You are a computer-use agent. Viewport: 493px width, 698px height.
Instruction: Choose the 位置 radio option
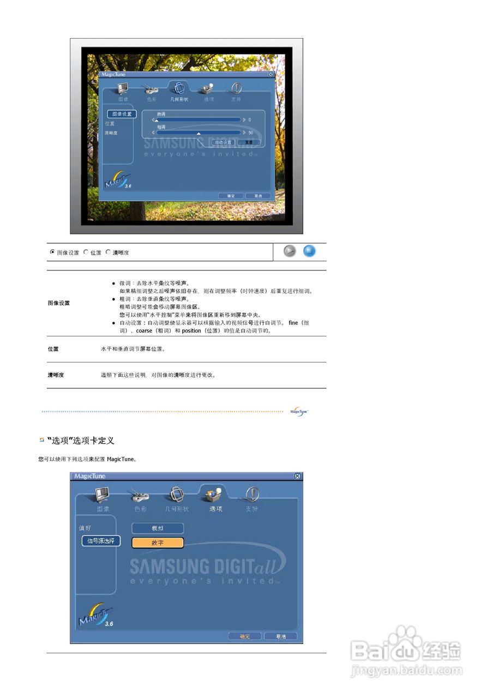pos(86,252)
